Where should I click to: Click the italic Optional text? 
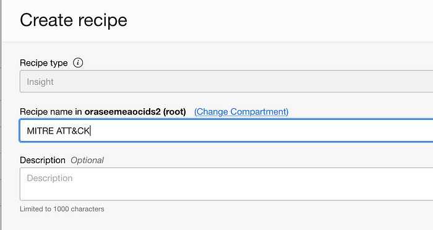coord(87,160)
